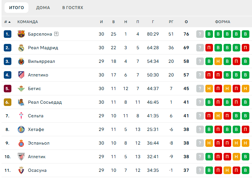The height and width of the screenshot is (179, 252).
Task: Click Real Madrid's last red П form badge
Action: click(x=246, y=48)
